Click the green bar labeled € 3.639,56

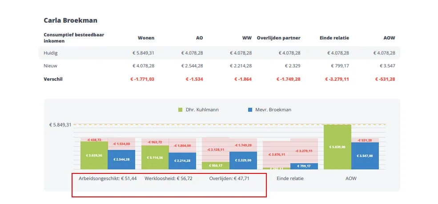94,155
